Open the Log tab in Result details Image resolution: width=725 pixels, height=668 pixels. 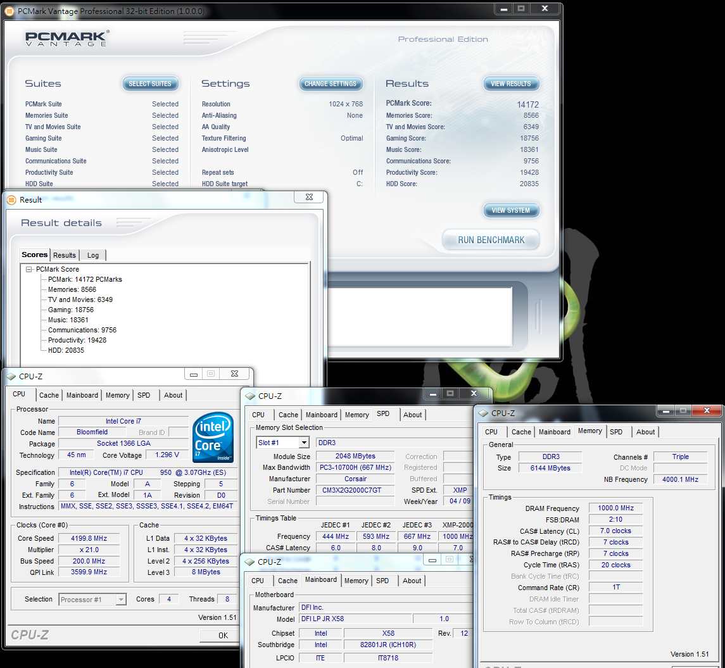pyautogui.click(x=93, y=255)
